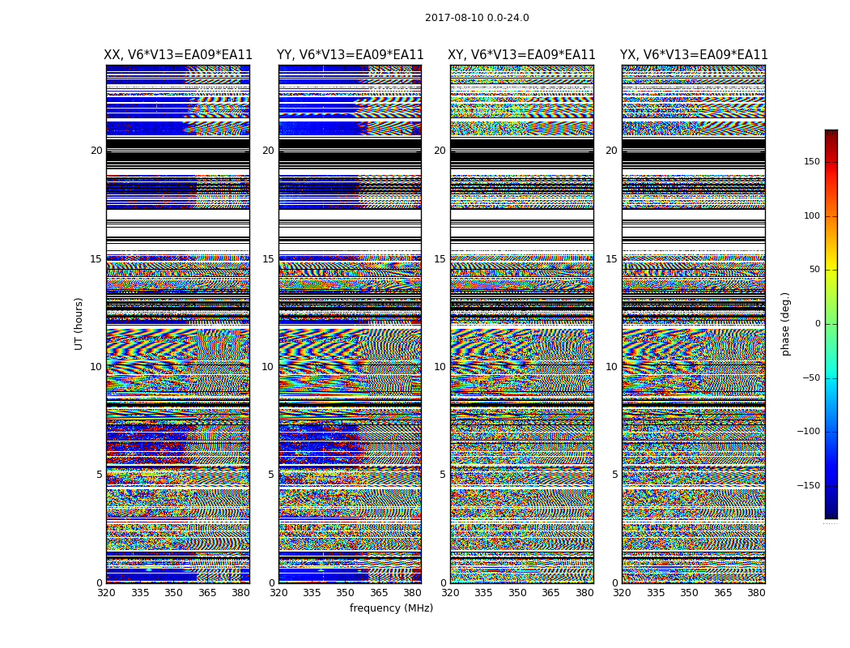Image resolution: width=850 pixels, height=648 pixels.
Task: Click the 10 hour tick beside YX panel
Action: coord(612,367)
